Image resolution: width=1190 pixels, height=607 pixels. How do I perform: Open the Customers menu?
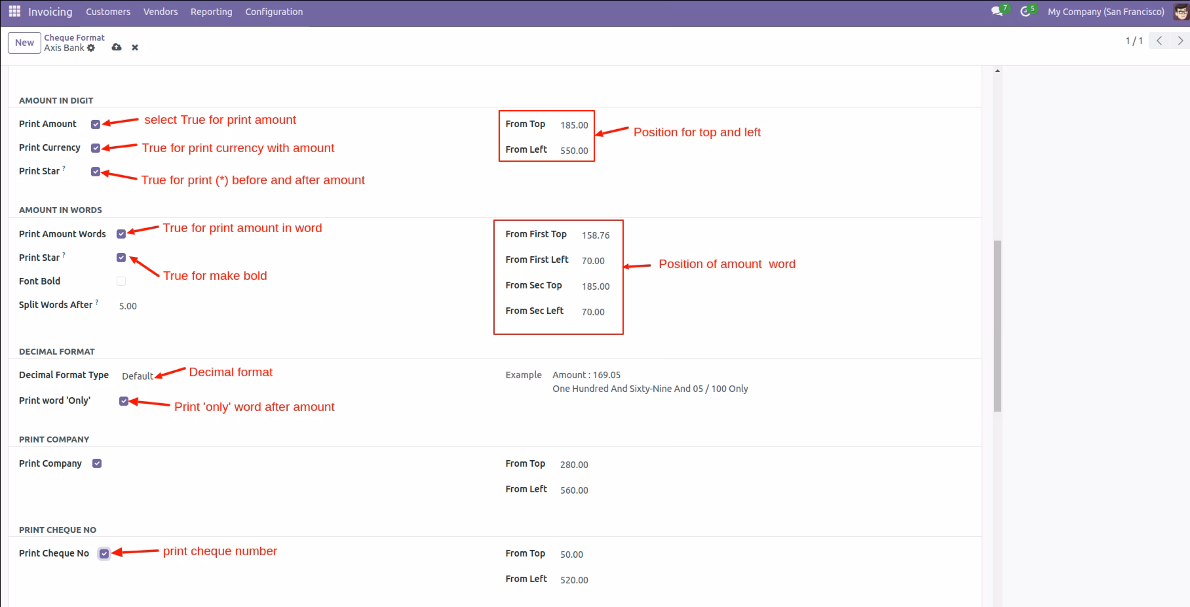[108, 12]
